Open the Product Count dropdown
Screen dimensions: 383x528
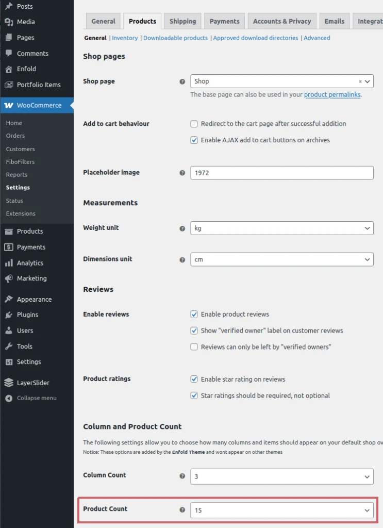(x=281, y=510)
